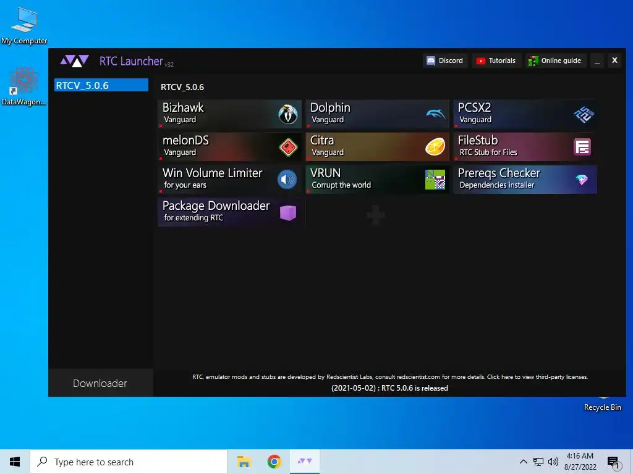The image size is (633, 474).
Task: Click the Win Volume Limiter speaker icon
Action: point(287,180)
